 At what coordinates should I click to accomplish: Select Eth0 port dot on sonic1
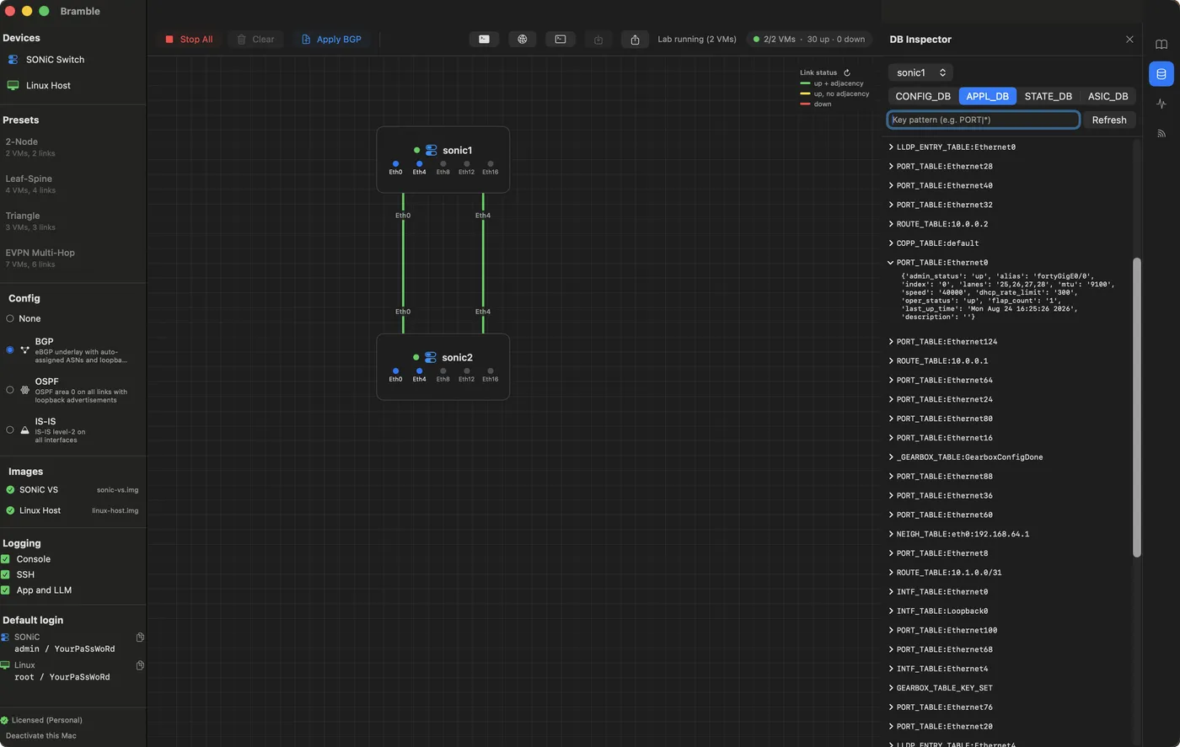(x=395, y=164)
